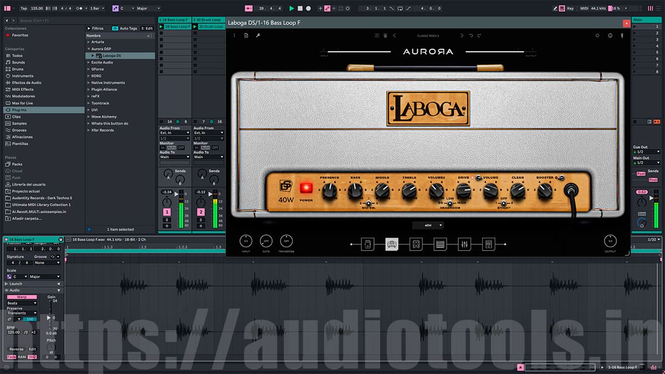Screen dimensions: 665x374
Task: Open the pedal module in Aurora signal chain
Action: [367, 244]
